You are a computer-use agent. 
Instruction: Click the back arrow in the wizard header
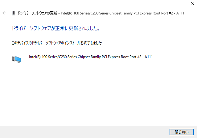[4, 13]
